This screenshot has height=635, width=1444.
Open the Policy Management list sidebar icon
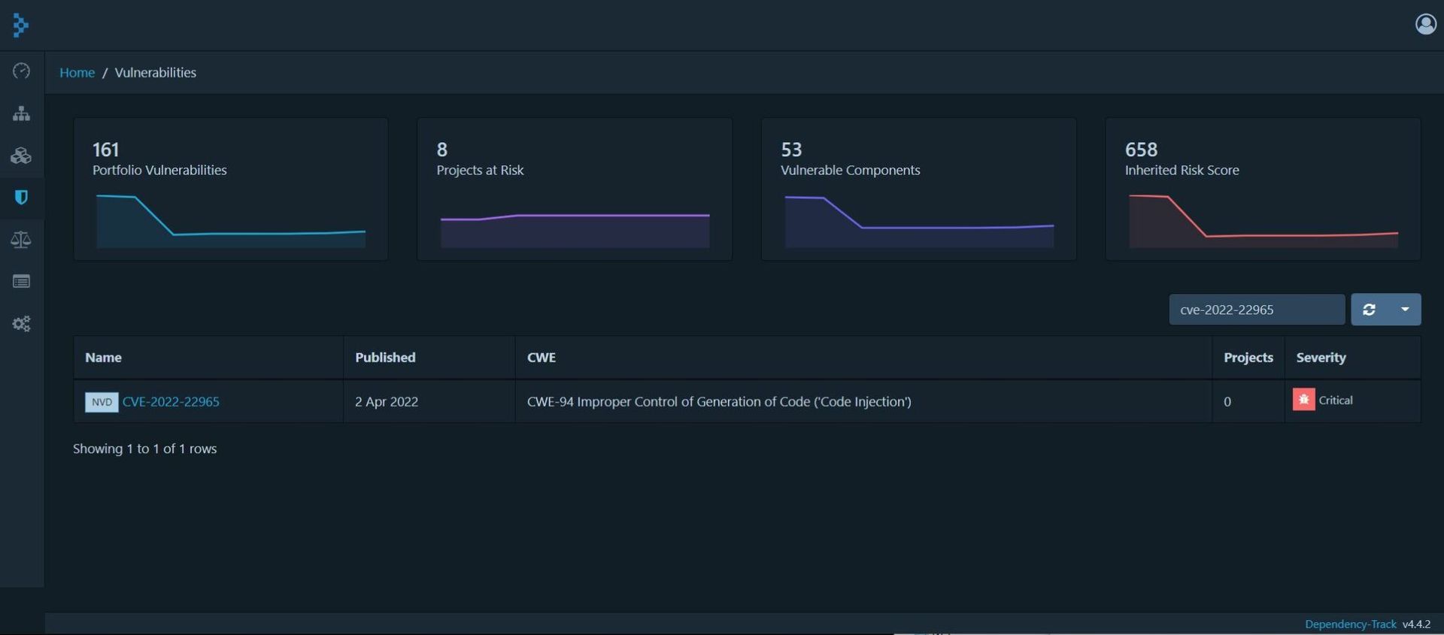click(21, 282)
